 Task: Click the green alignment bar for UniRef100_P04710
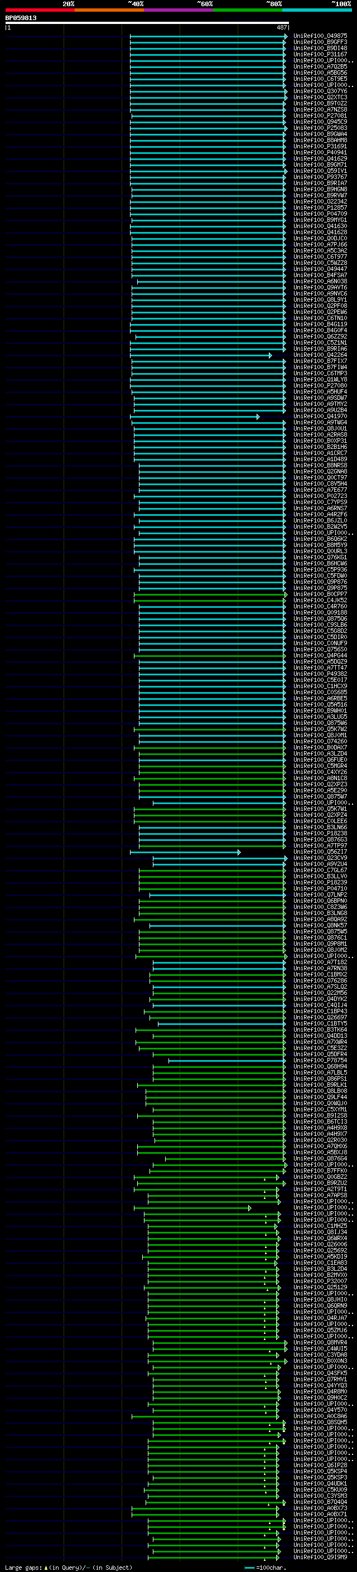coord(213,889)
